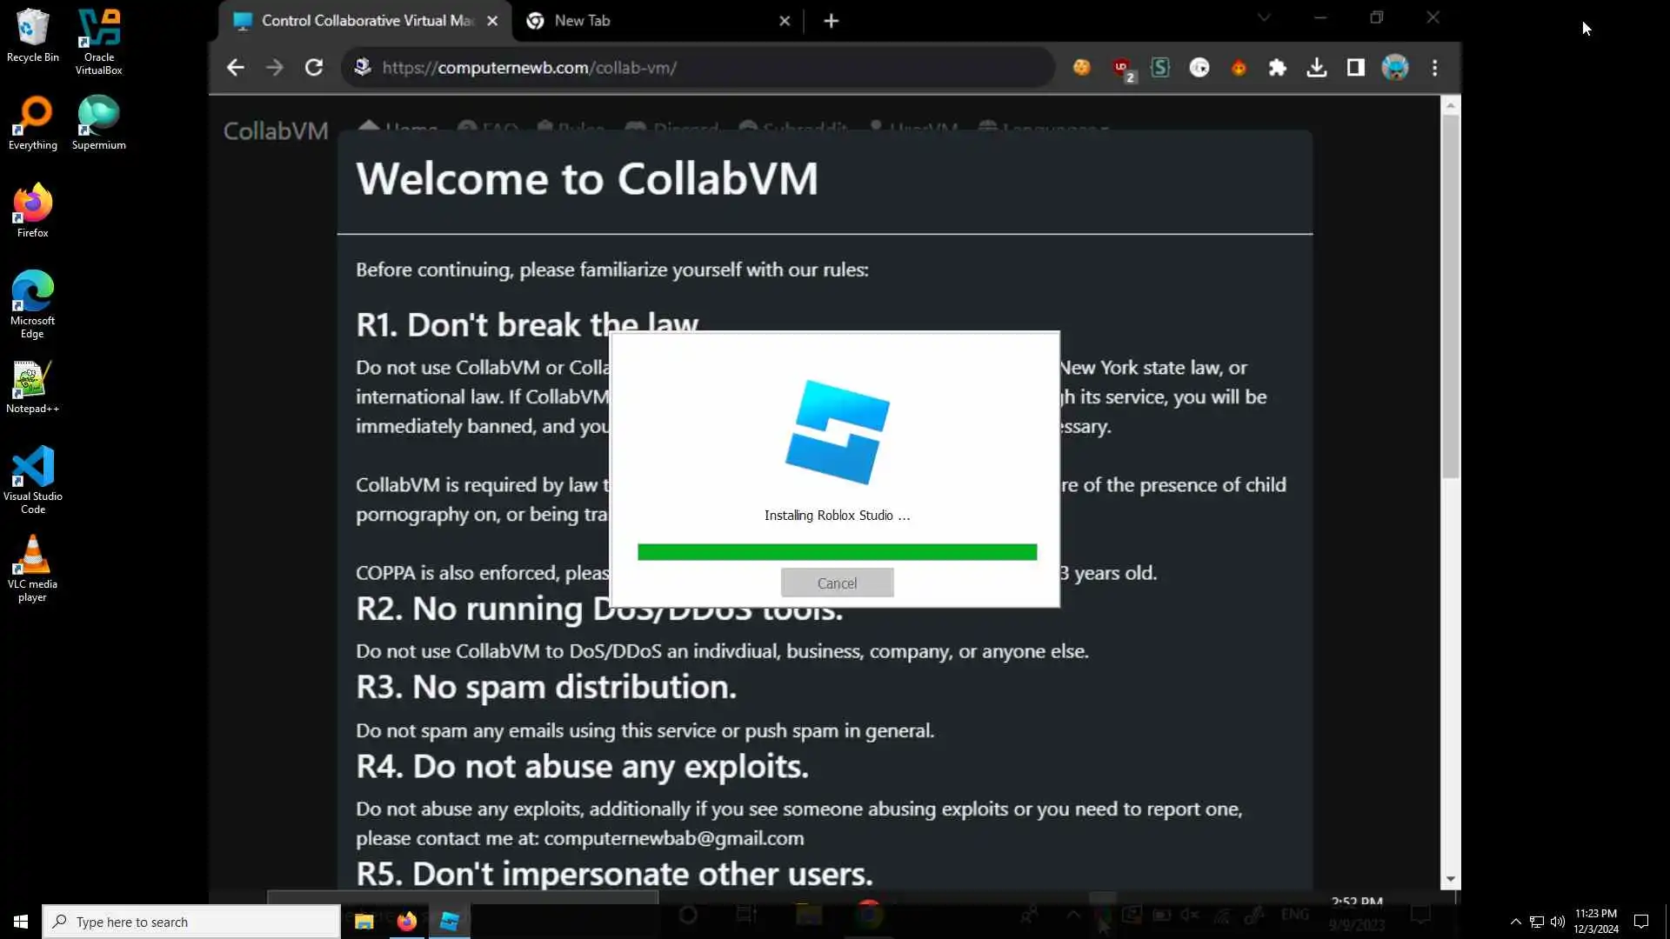Show hidden system tray icons

1515,922
